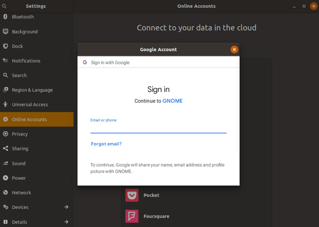Click the Bluetooth icon in sidebar

click(x=5, y=16)
